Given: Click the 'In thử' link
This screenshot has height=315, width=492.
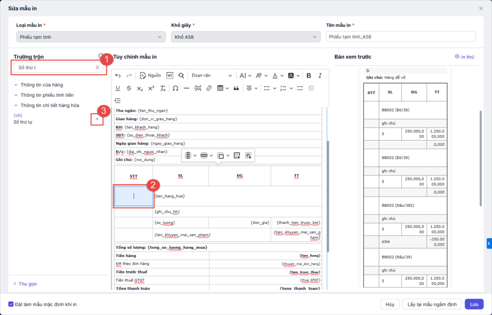Looking at the screenshot, I should tap(464, 57).
